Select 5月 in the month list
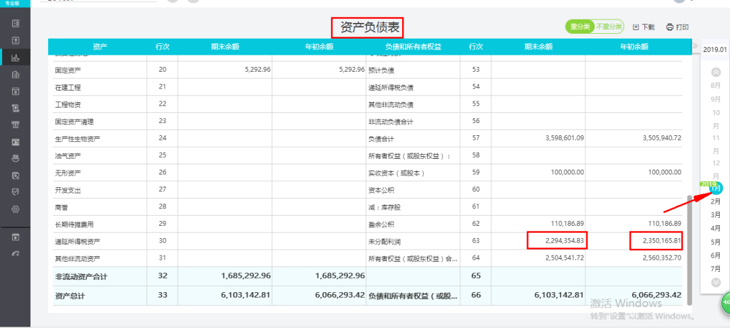Screen dimensions: 730x328 (x=716, y=242)
